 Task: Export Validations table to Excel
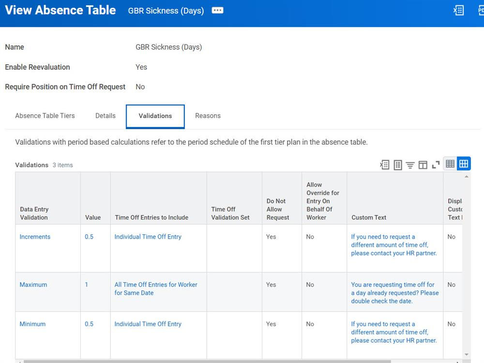[385, 165]
